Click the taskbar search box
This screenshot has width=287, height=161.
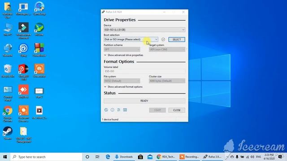click(x=46, y=157)
